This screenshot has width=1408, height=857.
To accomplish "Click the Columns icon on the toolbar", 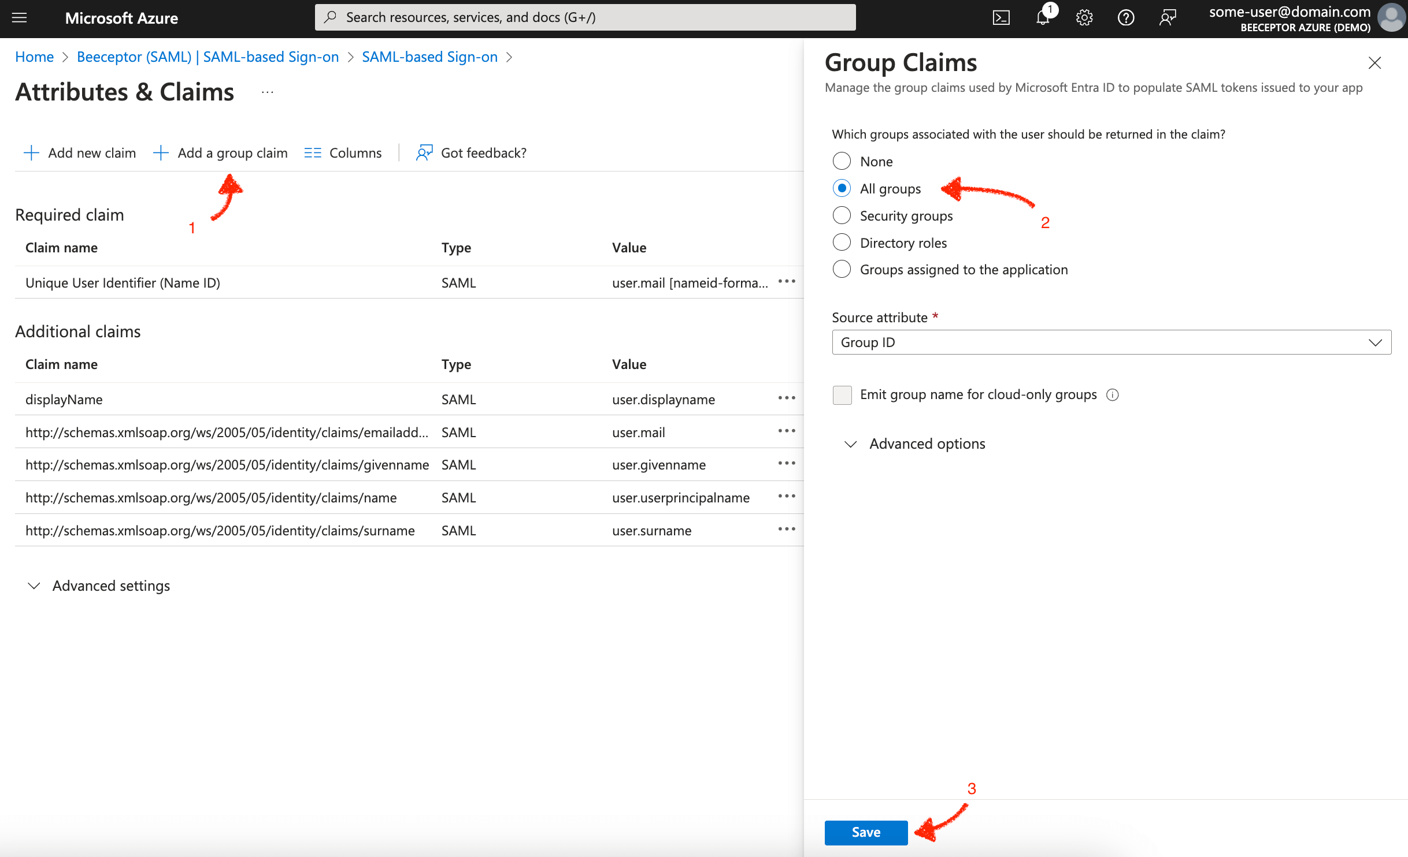I will (312, 152).
